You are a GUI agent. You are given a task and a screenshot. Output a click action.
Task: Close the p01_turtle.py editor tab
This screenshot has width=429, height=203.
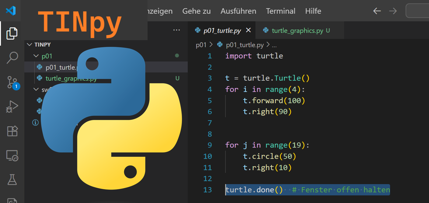(248, 30)
